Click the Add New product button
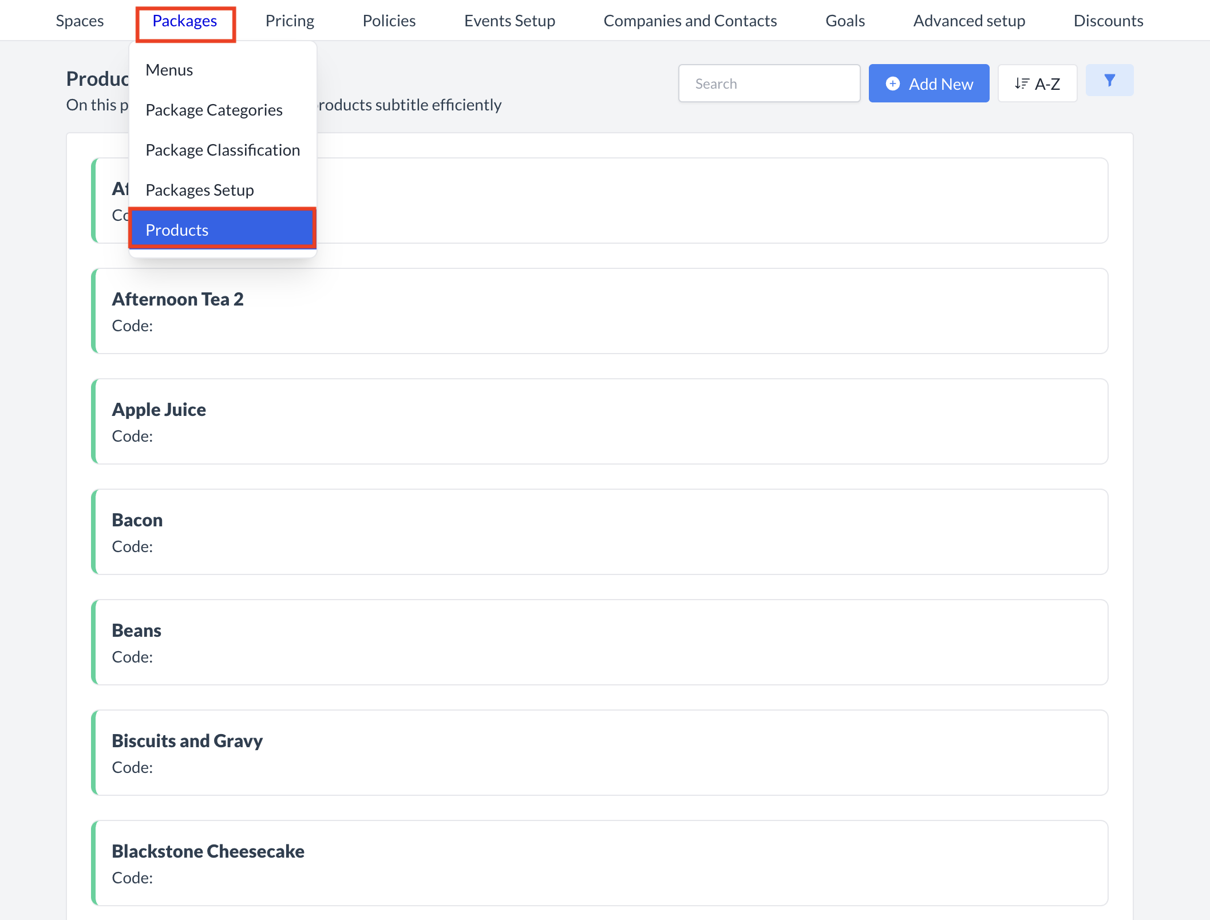Viewport: 1210px width, 920px height. point(928,84)
